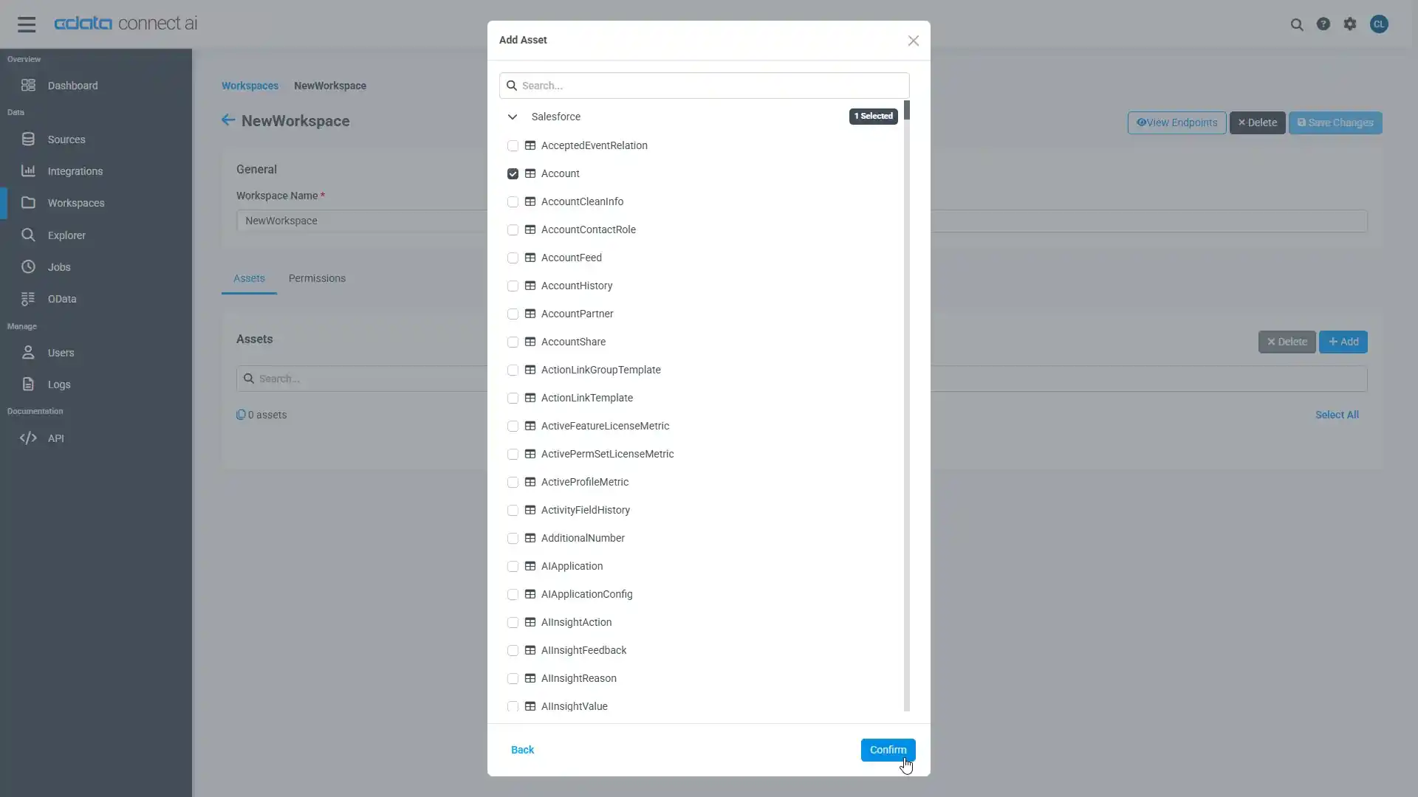Open the Jobs page from sidebar
Image resolution: width=1418 pixels, height=797 pixels.
click(59, 267)
